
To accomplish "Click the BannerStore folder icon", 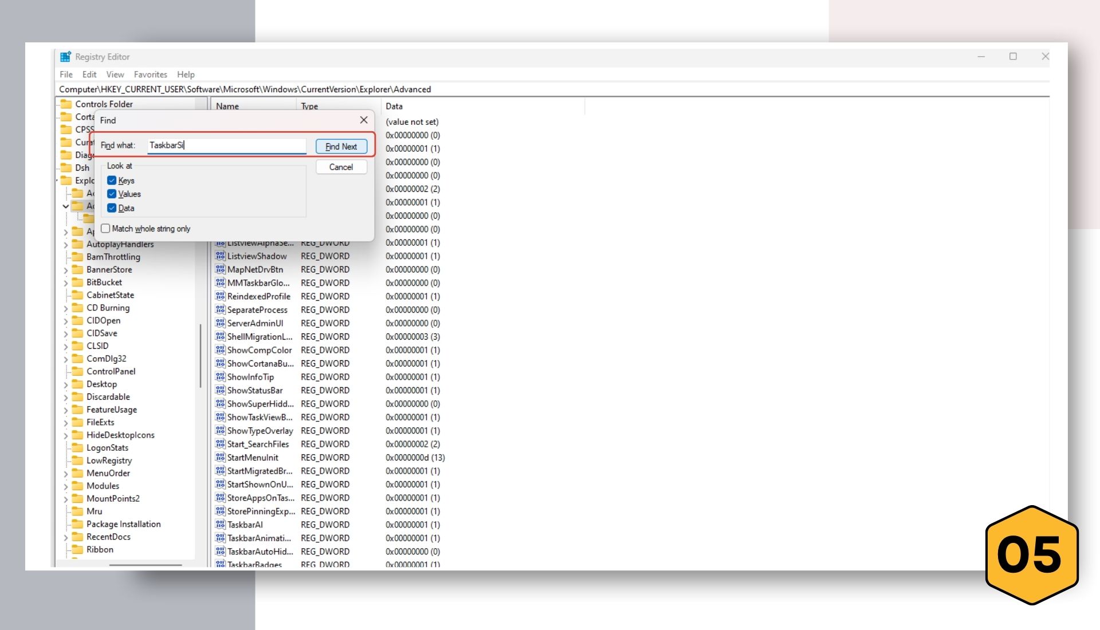I will (x=77, y=269).
